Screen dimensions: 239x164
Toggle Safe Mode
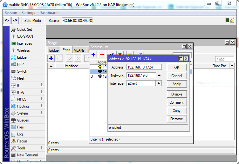(x=33, y=20)
